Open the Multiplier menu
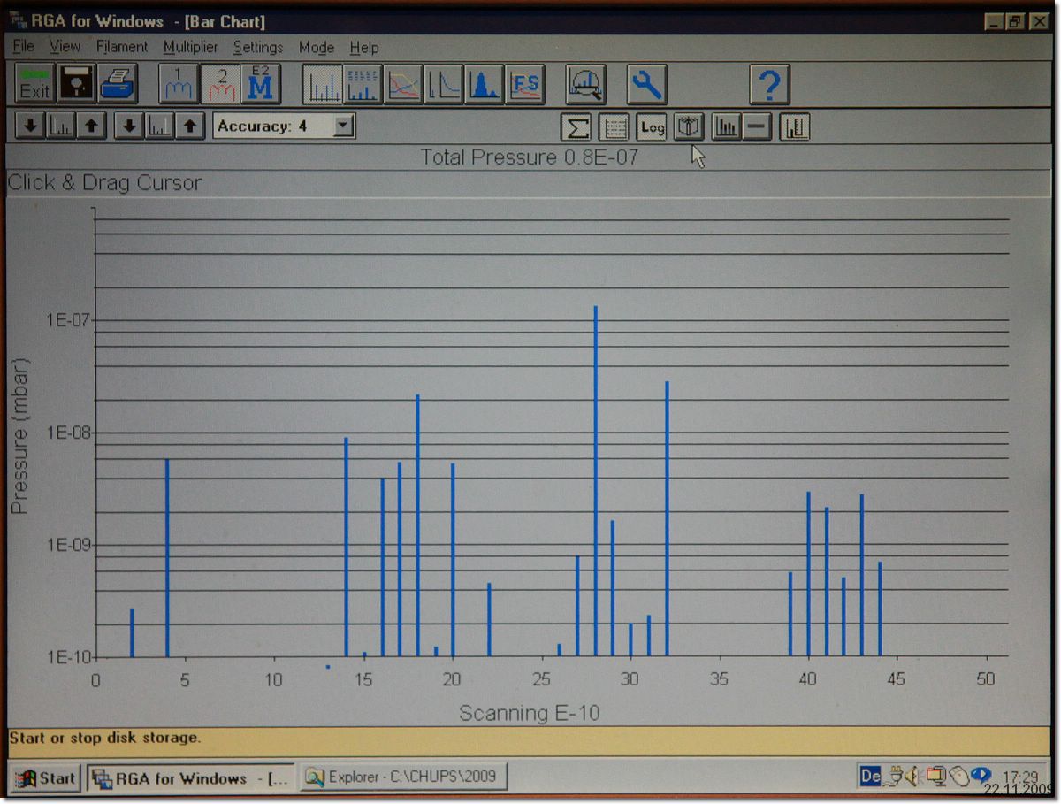This screenshot has height=804, width=1061. (190, 47)
